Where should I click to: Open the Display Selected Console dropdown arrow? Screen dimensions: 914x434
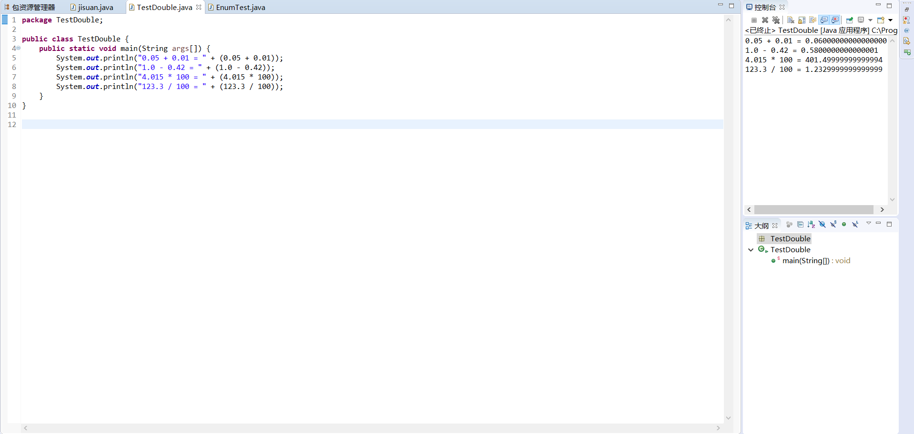coord(870,20)
